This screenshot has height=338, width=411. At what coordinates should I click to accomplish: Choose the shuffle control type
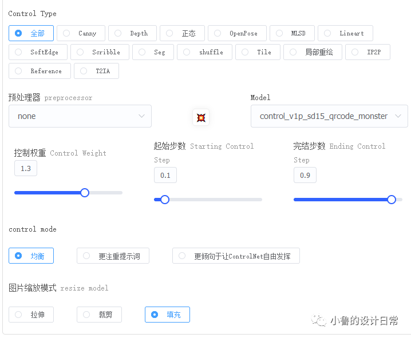click(x=204, y=52)
